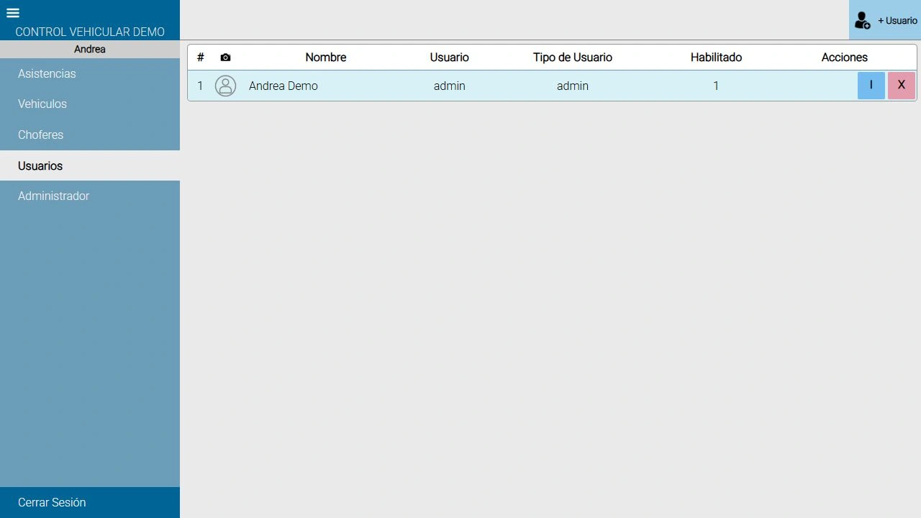This screenshot has height=518, width=921.
Task: Select Choferes in the sidebar
Action: point(90,135)
